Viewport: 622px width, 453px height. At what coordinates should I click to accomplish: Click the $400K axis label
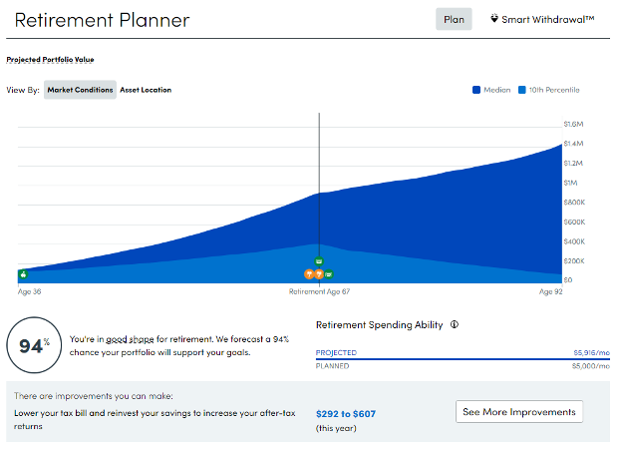click(x=574, y=241)
